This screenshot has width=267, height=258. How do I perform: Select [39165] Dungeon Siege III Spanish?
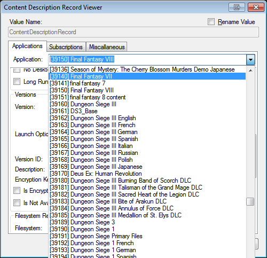coord(147,139)
